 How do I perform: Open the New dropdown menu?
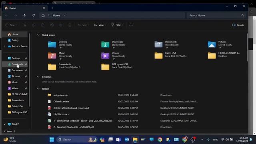click(x=11, y=25)
